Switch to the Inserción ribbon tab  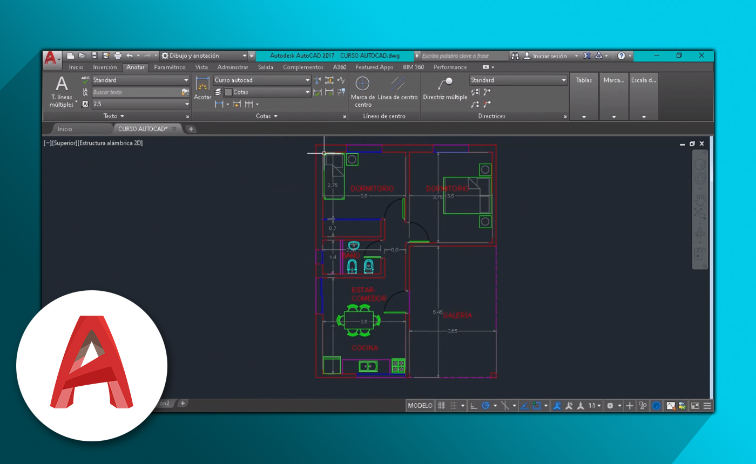click(x=105, y=67)
